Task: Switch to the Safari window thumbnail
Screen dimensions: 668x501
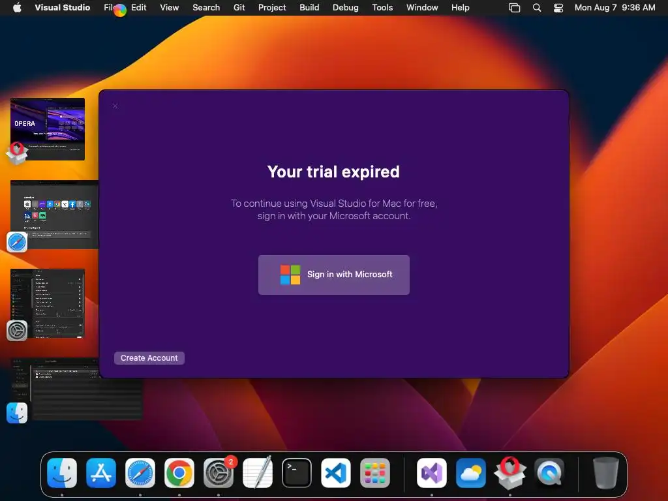Action: 55,214
